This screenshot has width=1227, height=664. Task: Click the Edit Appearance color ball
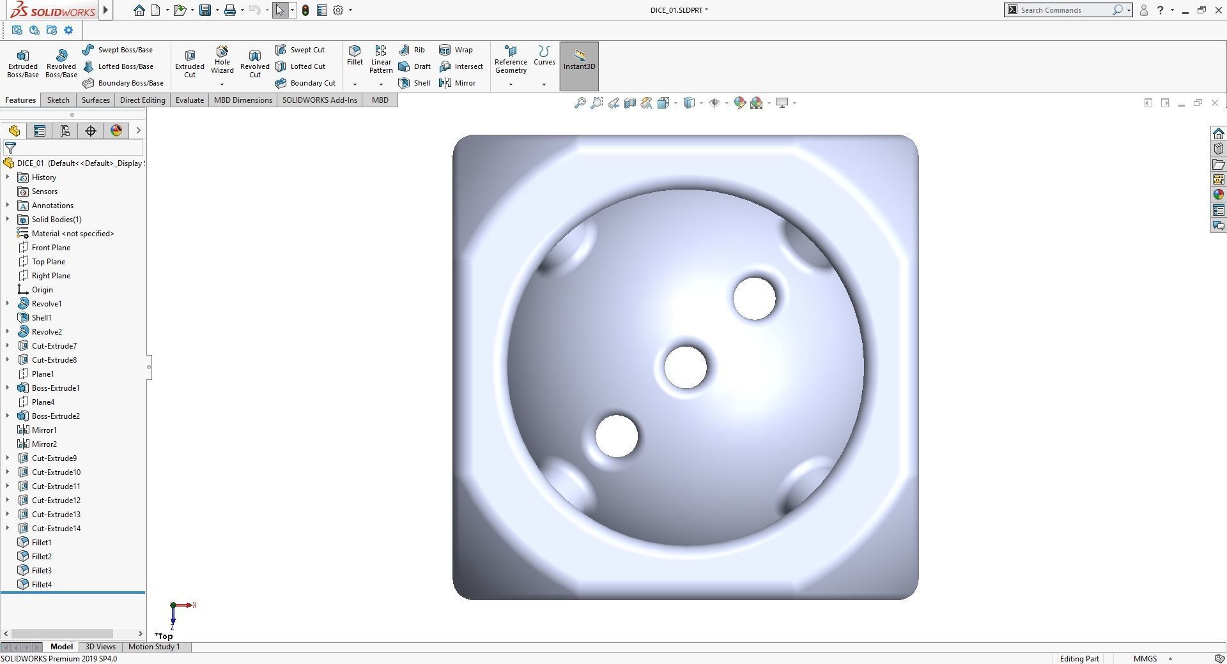[x=740, y=103]
